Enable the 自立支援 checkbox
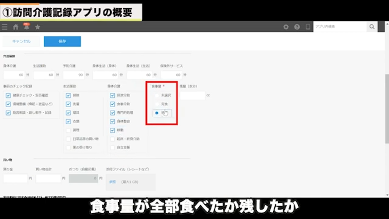Image resolution: width=389 pixels, height=219 pixels. tap(112, 148)
